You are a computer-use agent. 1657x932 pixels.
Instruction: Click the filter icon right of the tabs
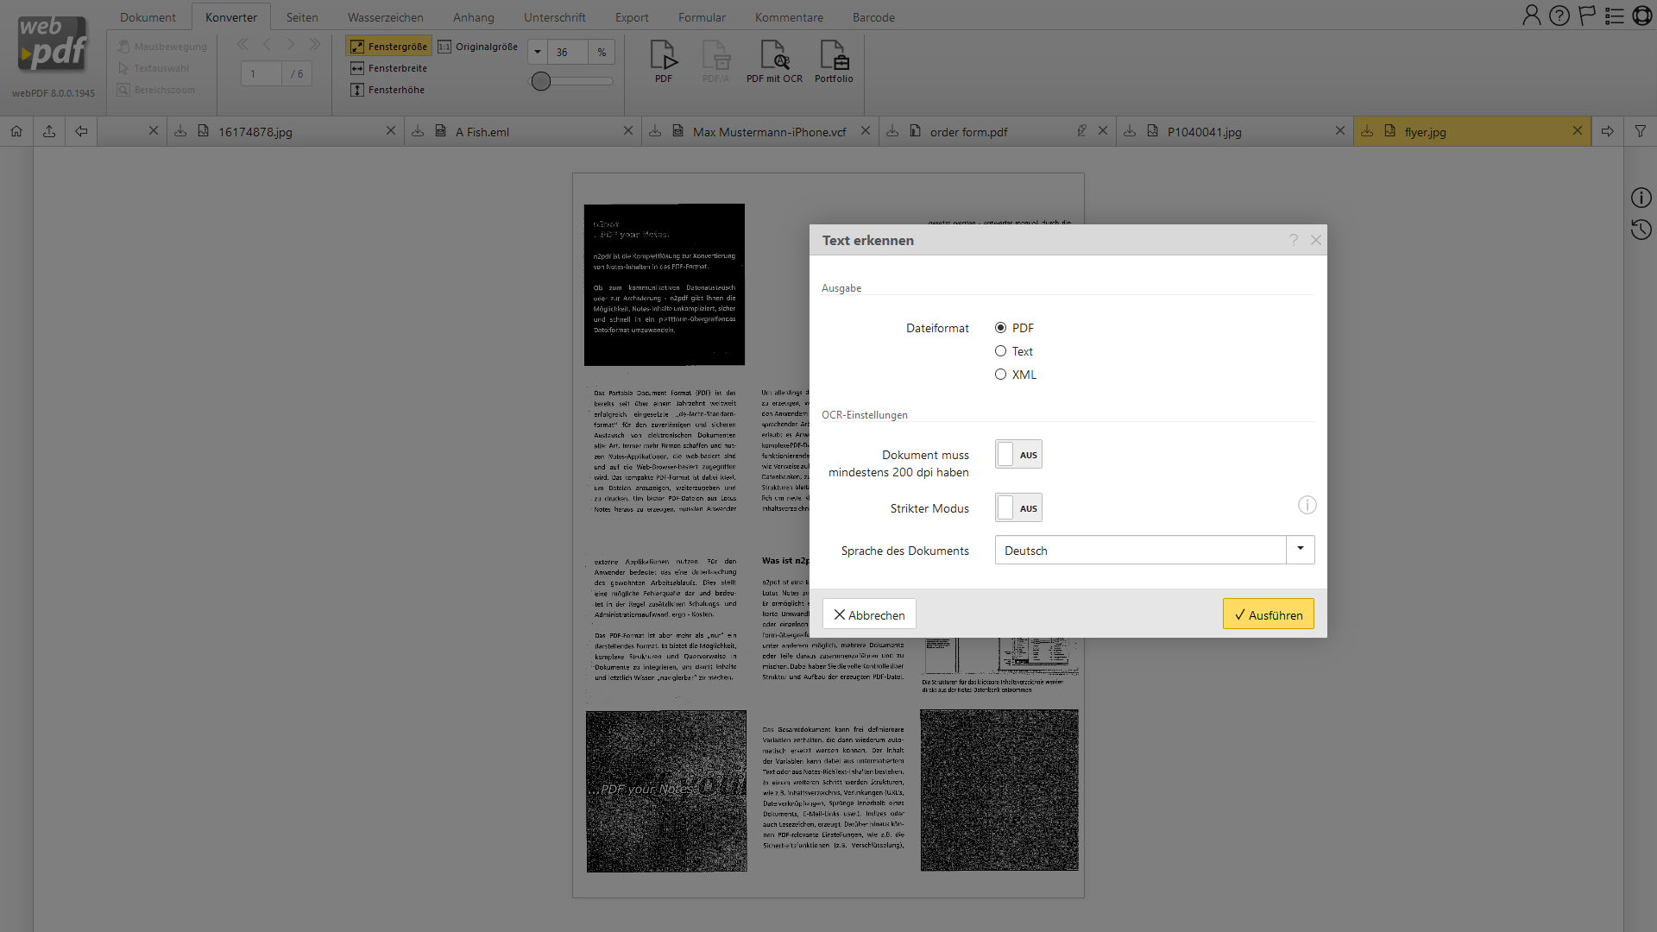(x=1640, y=131)
